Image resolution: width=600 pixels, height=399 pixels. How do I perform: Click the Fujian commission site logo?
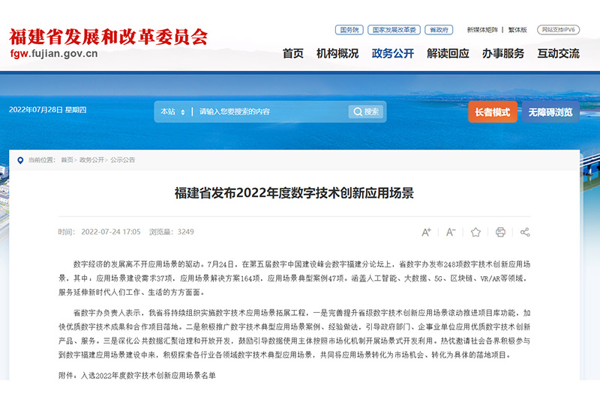tap(108, 43)
